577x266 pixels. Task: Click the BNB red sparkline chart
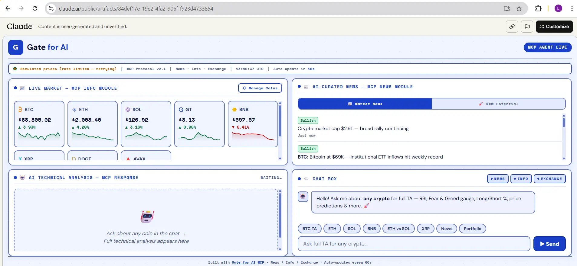[253, 136]
